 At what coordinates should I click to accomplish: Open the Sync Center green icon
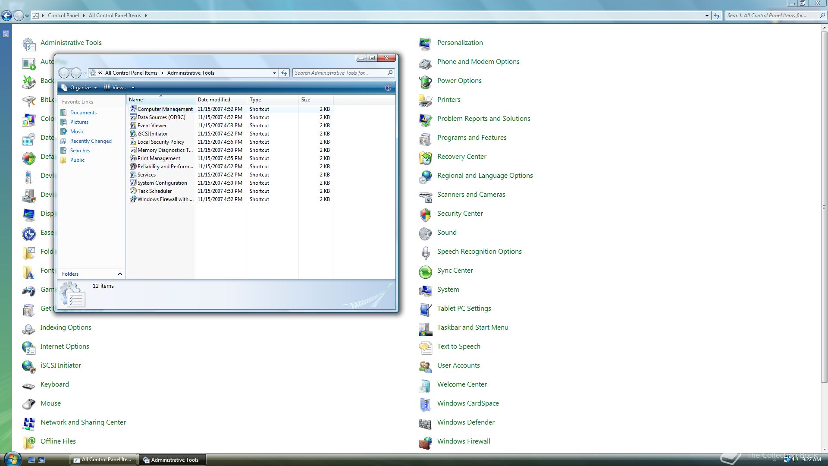coord(425,271)
